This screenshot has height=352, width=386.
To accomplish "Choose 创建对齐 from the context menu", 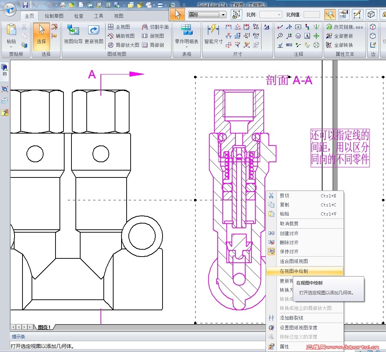I will click(x=305, y=233).
